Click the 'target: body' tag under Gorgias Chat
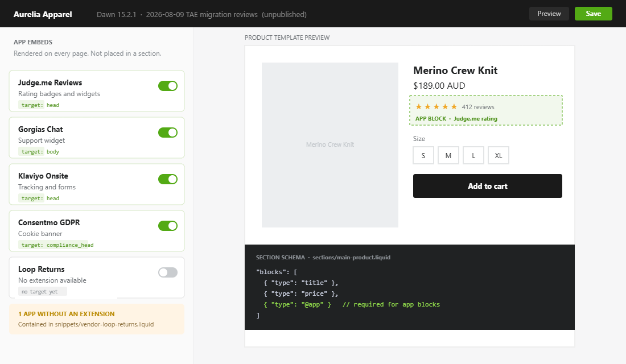This screenshot has width=626, height=364. (x=40, y=152)
